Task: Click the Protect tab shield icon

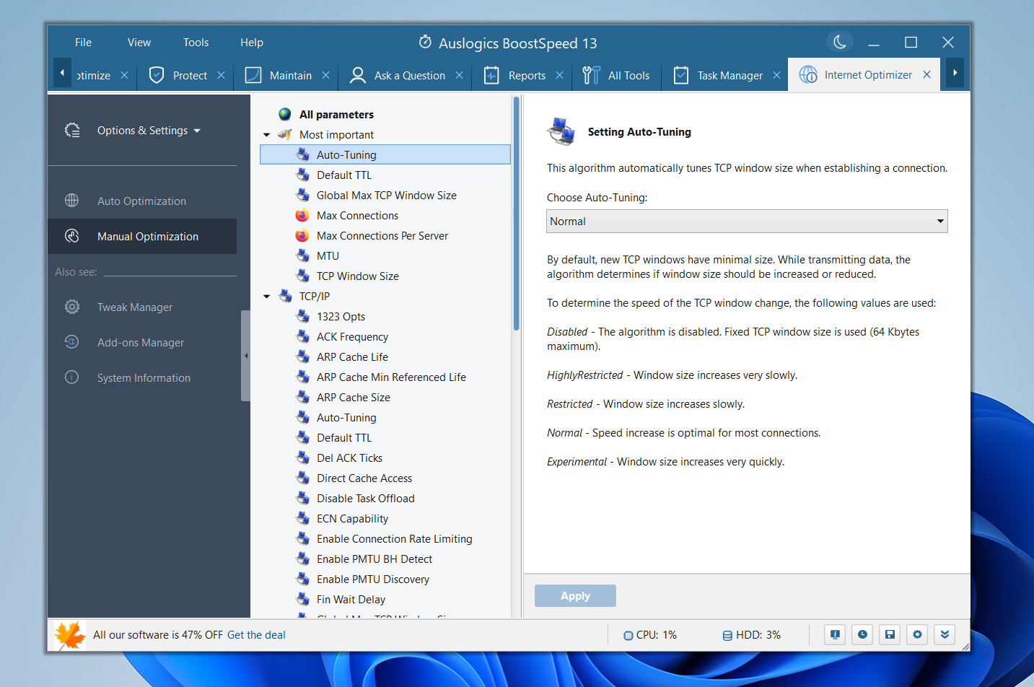Action: click(x=157, y=75)
